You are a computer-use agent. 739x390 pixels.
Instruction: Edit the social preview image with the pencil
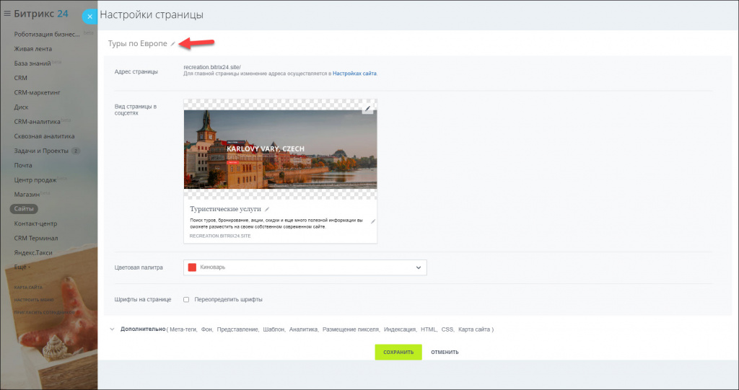pyautogui.click(x=367, y=109)
